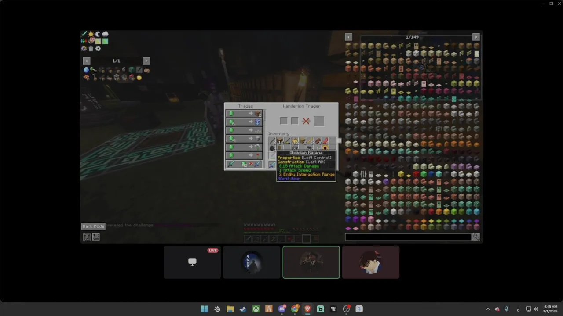563x316 pixels.
Task: Open volume control in system tray
Action: [536, 309]
